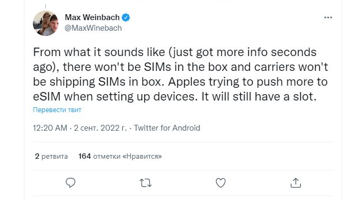Click the Max Weinbach display name

click(92, 17)
